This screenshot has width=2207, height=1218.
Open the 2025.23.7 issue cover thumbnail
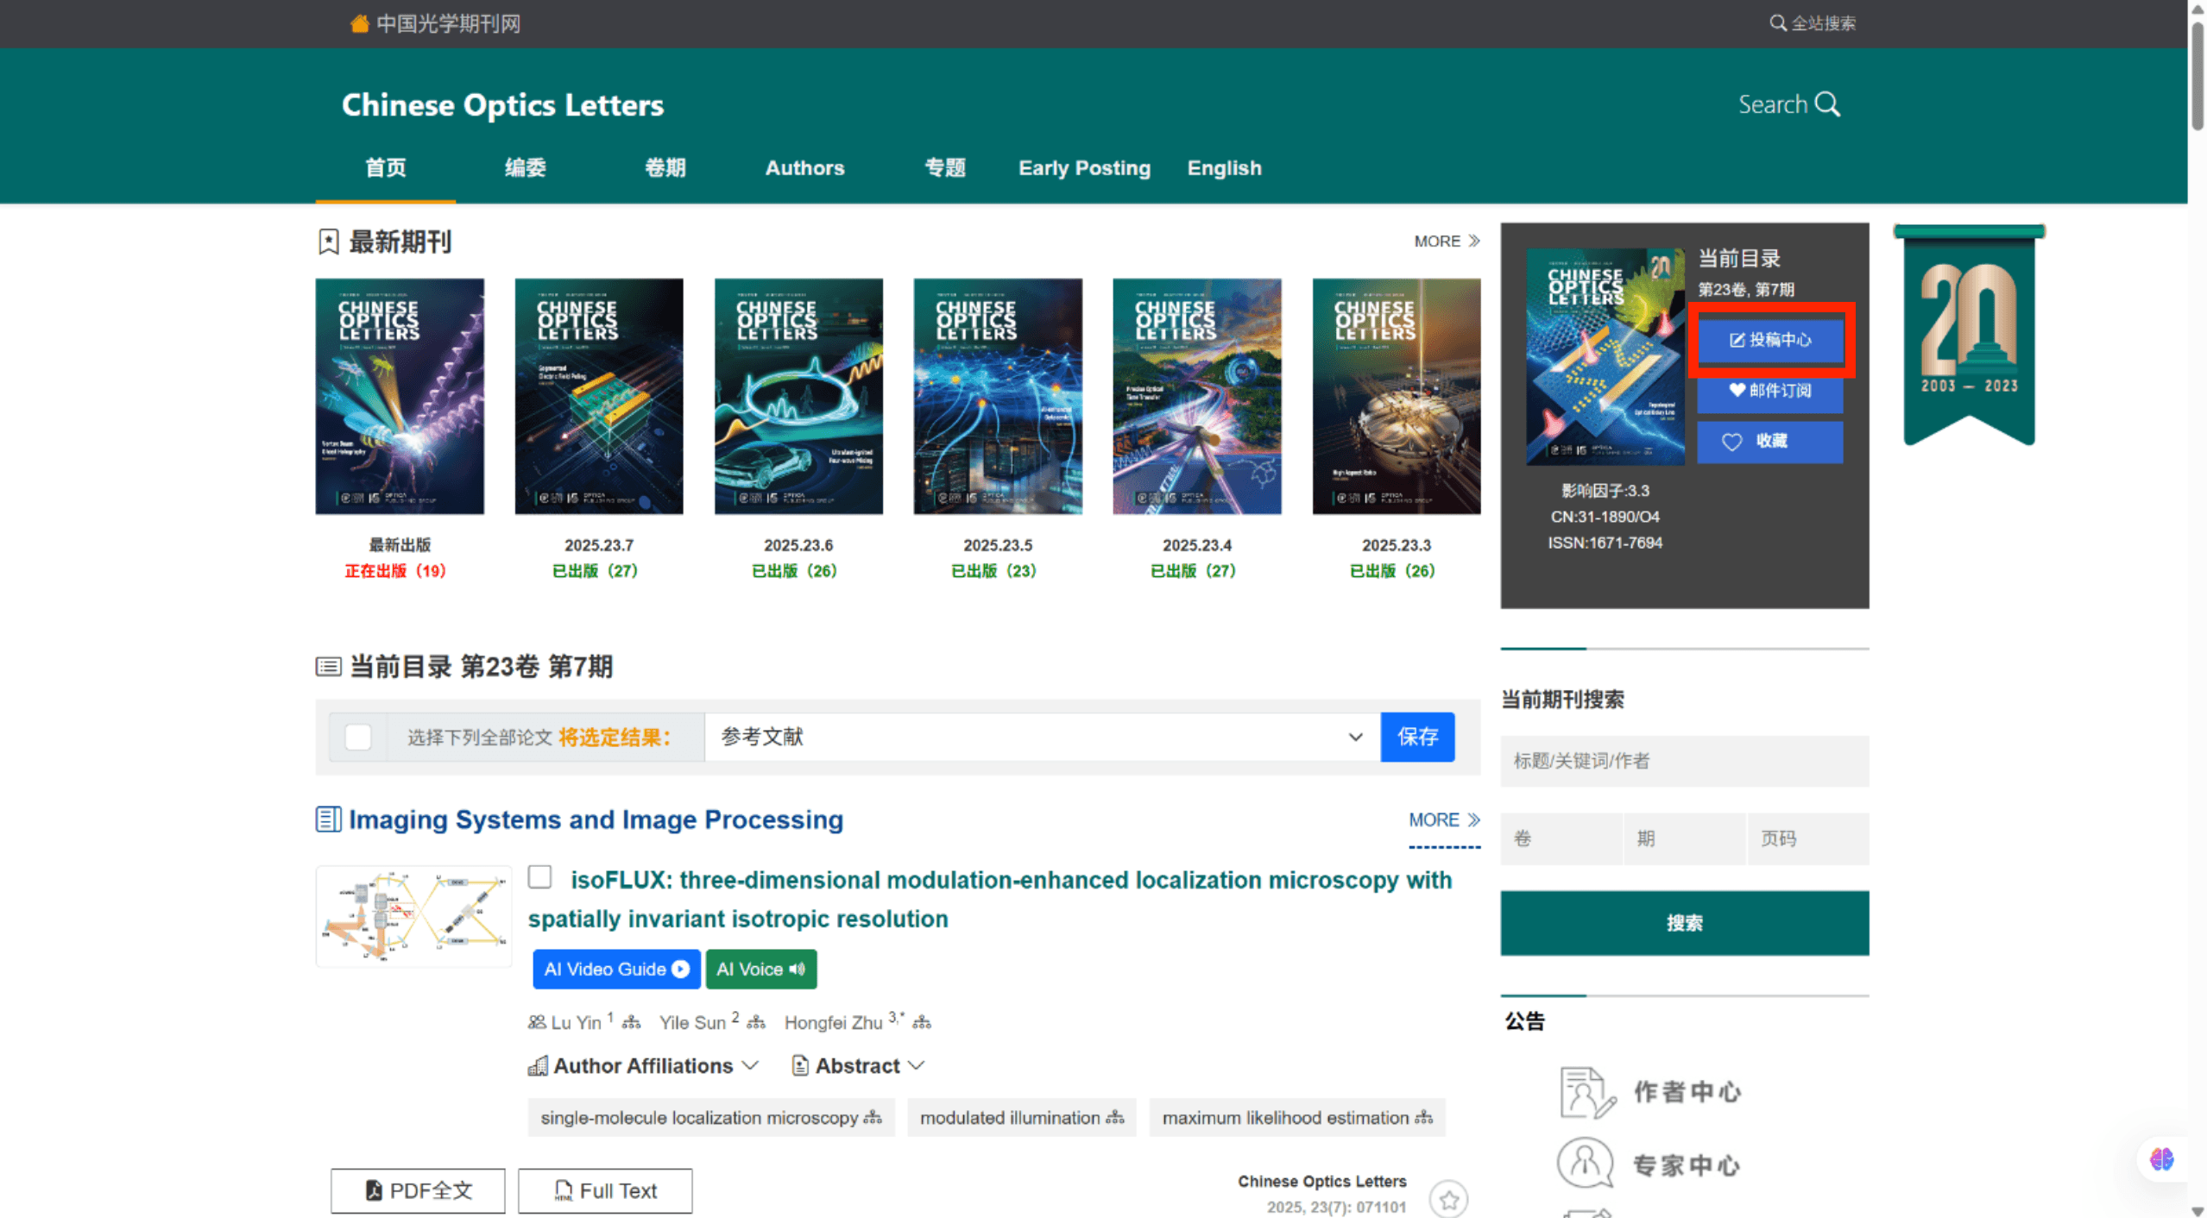click(x=598, y=396)
